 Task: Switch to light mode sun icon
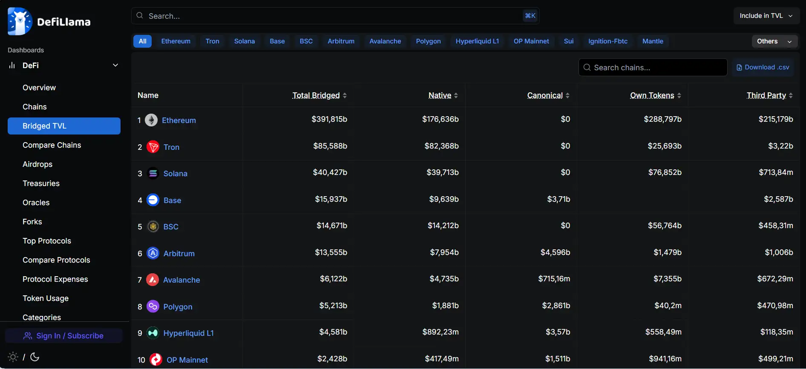pos(13,357)
